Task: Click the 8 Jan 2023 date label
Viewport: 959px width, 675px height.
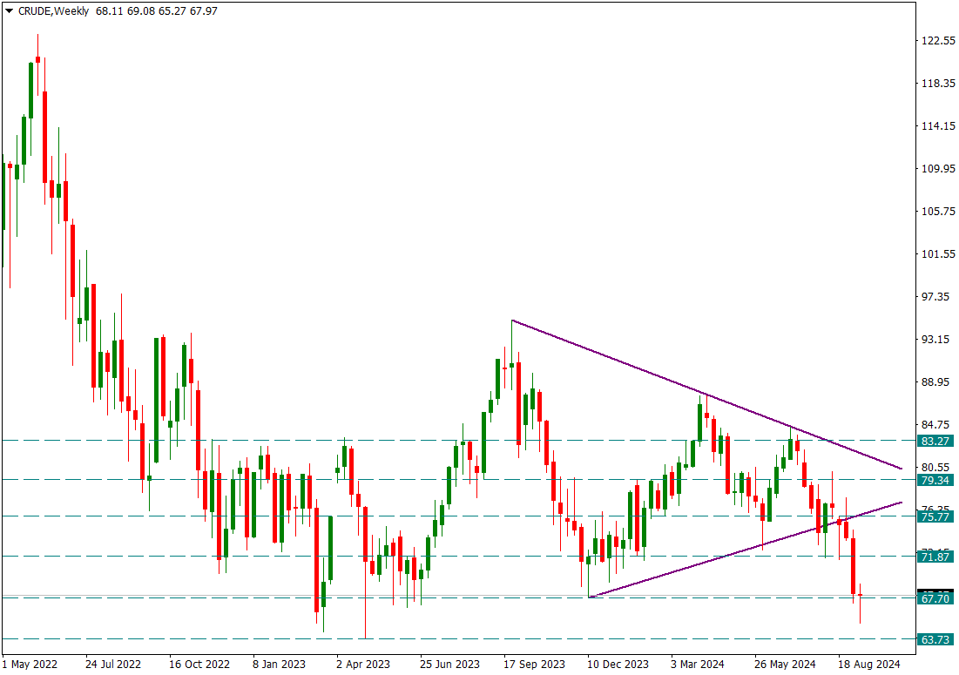Action: 279,664
